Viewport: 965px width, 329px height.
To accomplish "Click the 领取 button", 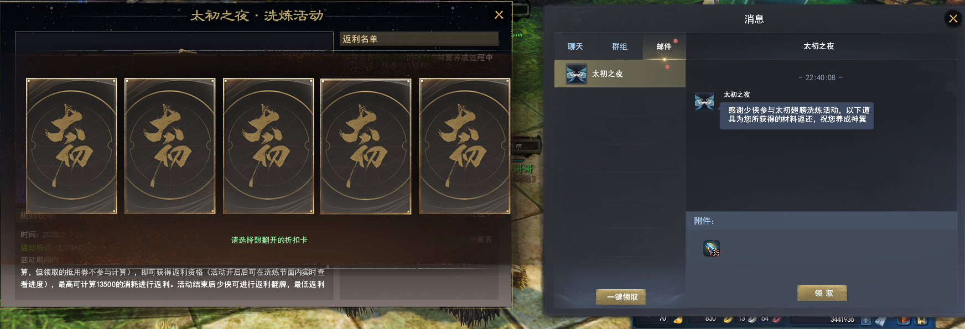I will click(822, 293).
